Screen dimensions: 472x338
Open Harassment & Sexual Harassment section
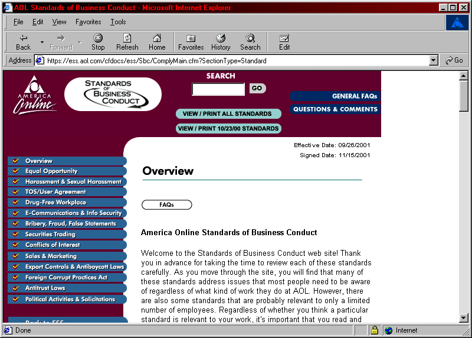pyautogui.click(x=67, y=182)
